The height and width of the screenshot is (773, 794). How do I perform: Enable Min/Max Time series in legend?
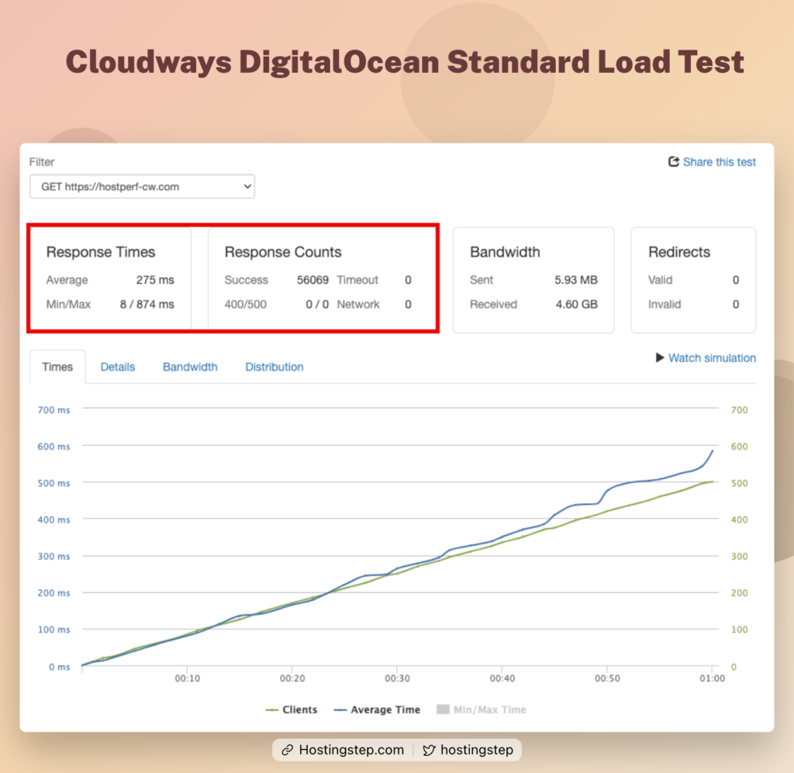pos(482,709)
